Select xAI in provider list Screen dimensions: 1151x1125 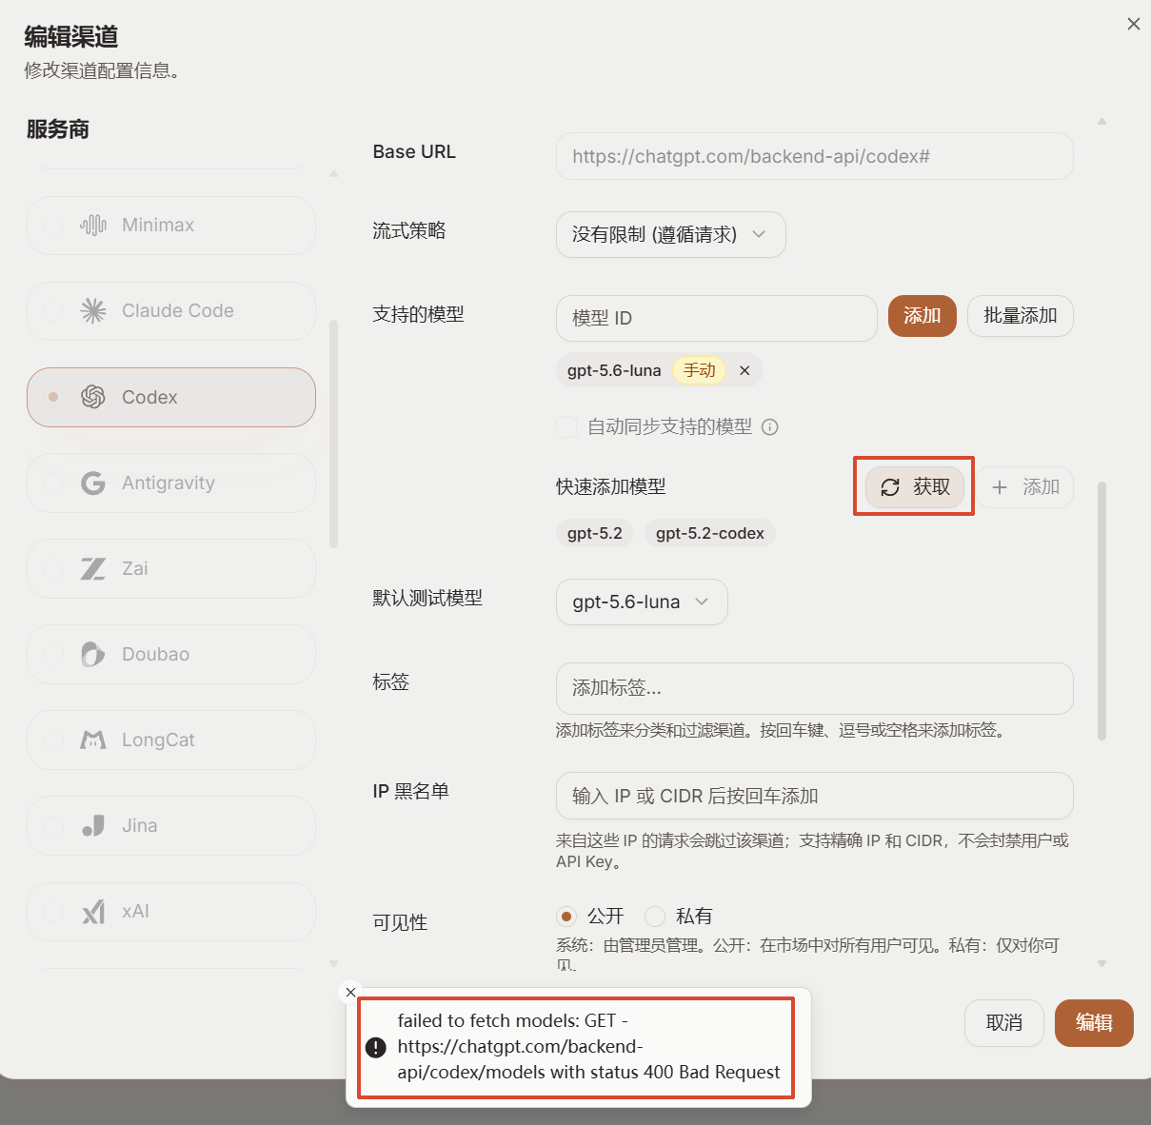(171, 912)
